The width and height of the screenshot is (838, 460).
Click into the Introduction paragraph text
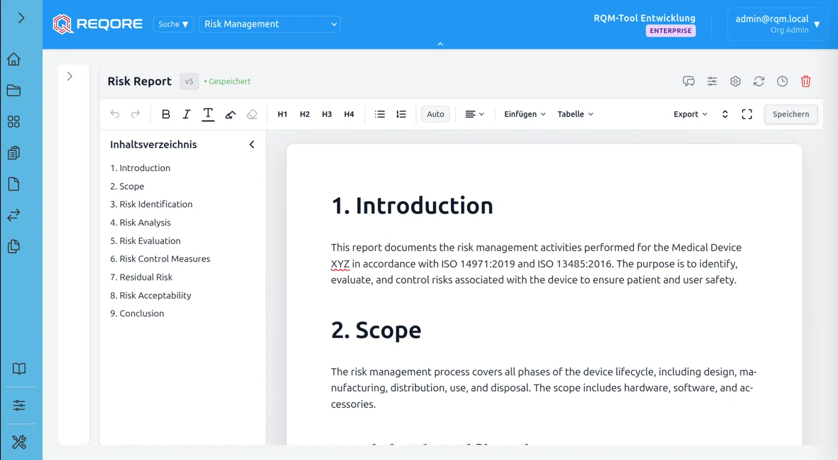click(536, 263)
